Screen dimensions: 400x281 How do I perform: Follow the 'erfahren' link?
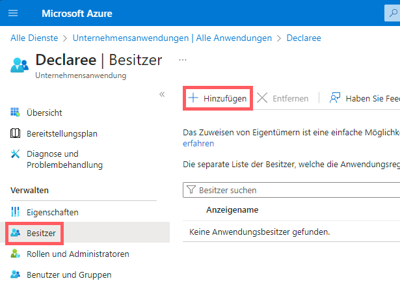tap(198, 143)
